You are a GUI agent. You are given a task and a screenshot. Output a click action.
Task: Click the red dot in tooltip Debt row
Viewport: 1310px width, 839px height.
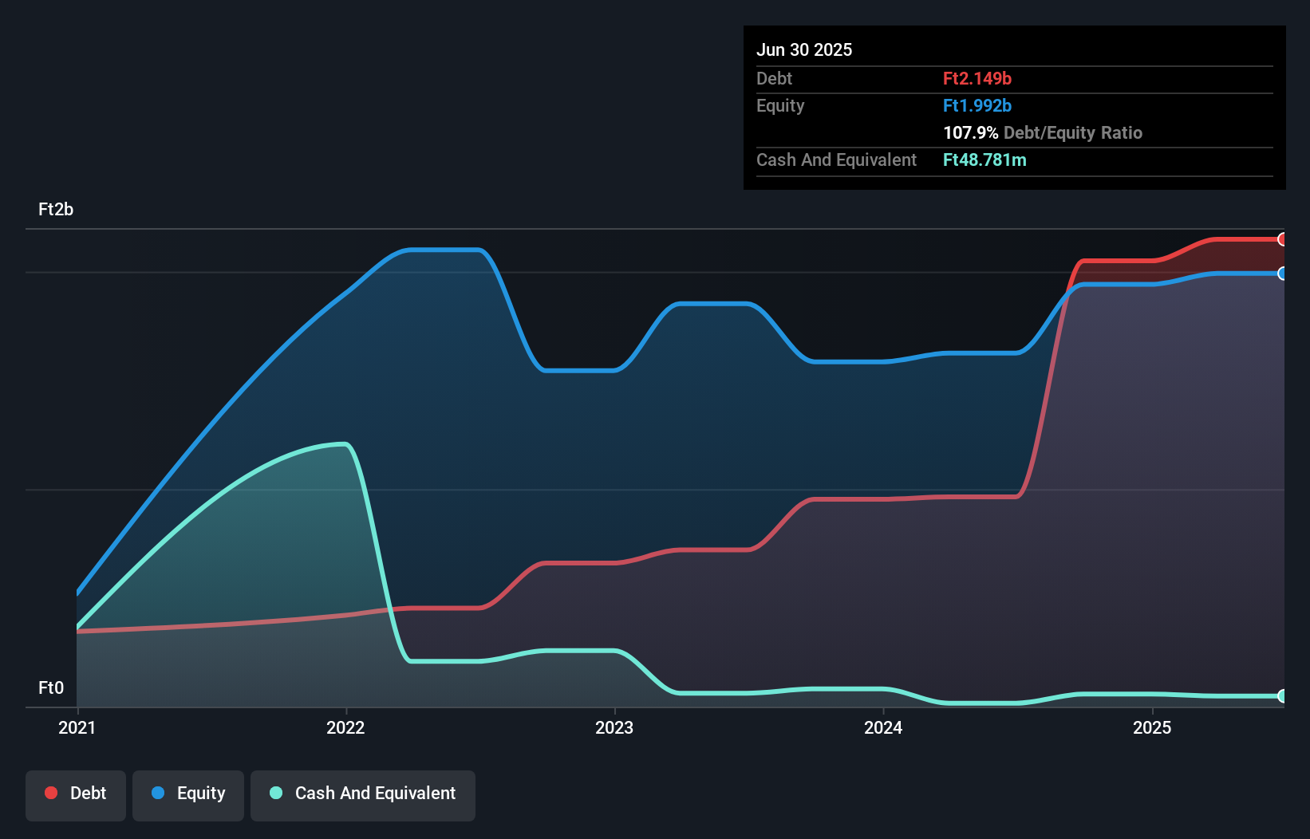click(x=977, y=79)
